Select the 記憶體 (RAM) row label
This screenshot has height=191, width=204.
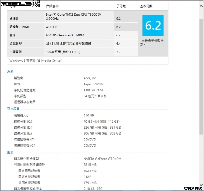(19, 27)
